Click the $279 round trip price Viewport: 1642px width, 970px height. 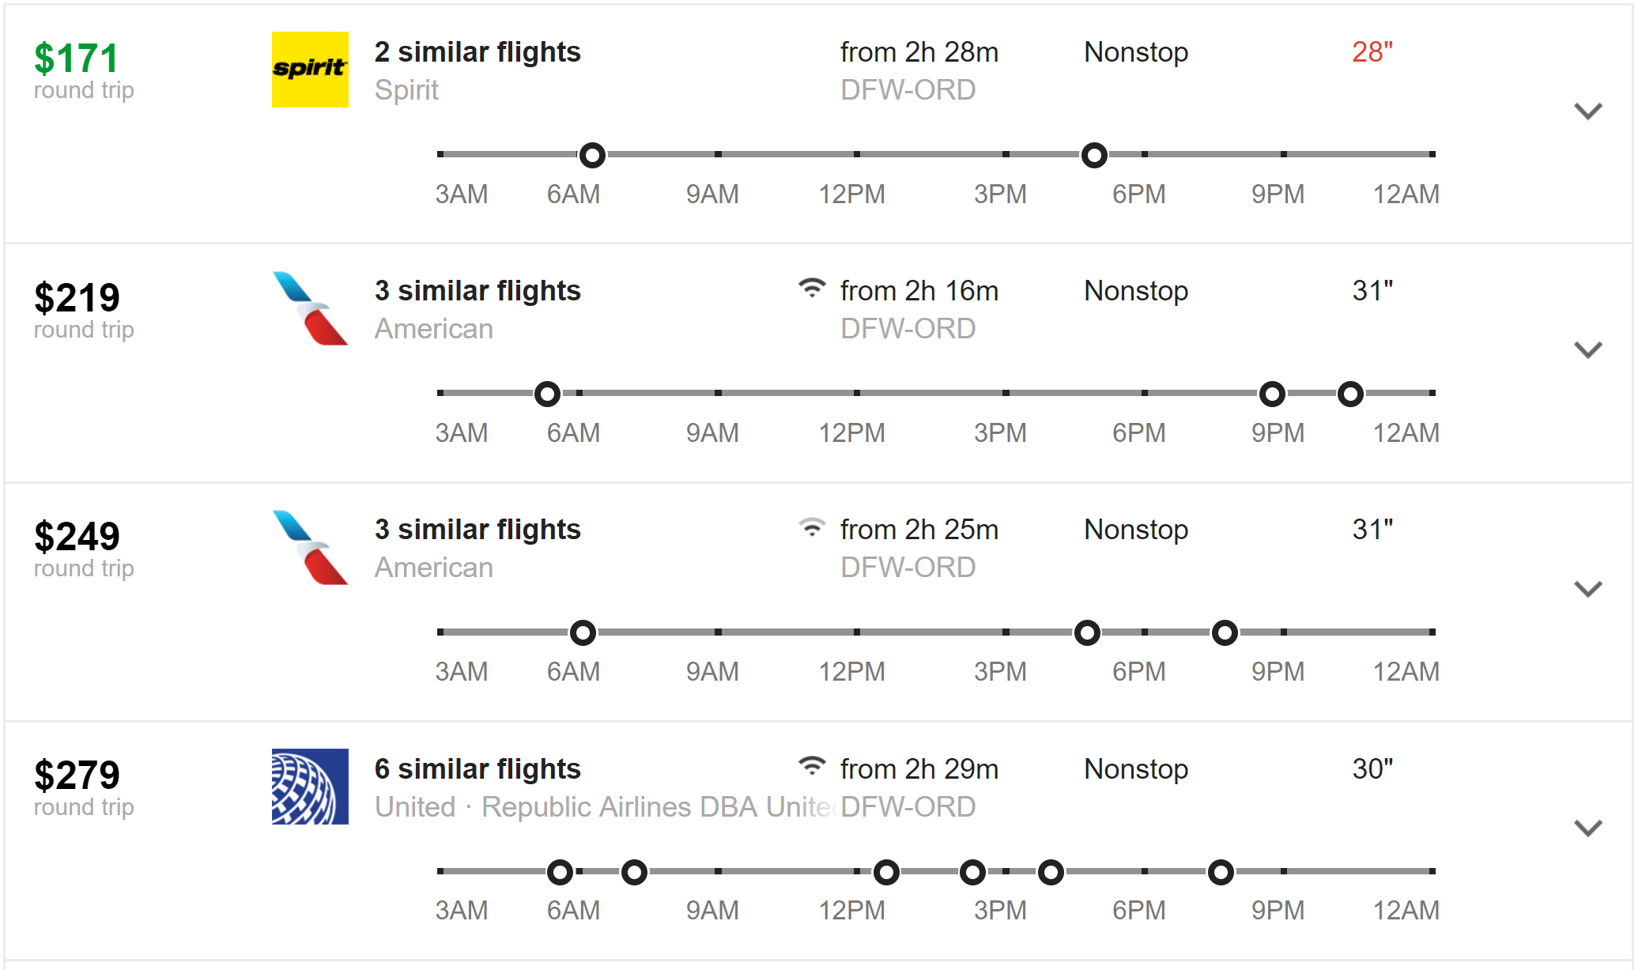pos(77,775)
